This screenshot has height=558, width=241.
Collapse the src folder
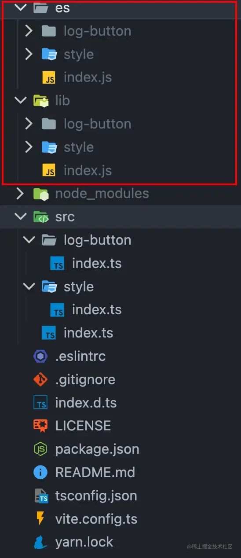click(x=20, y=217)
